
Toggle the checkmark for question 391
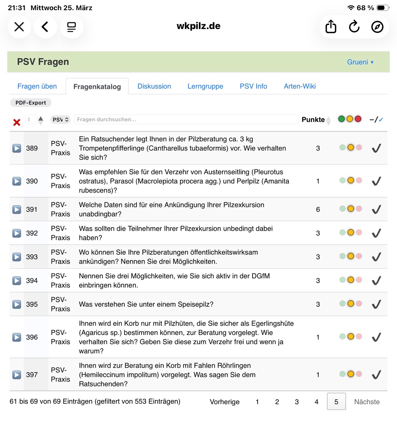[x=376, y=210]
